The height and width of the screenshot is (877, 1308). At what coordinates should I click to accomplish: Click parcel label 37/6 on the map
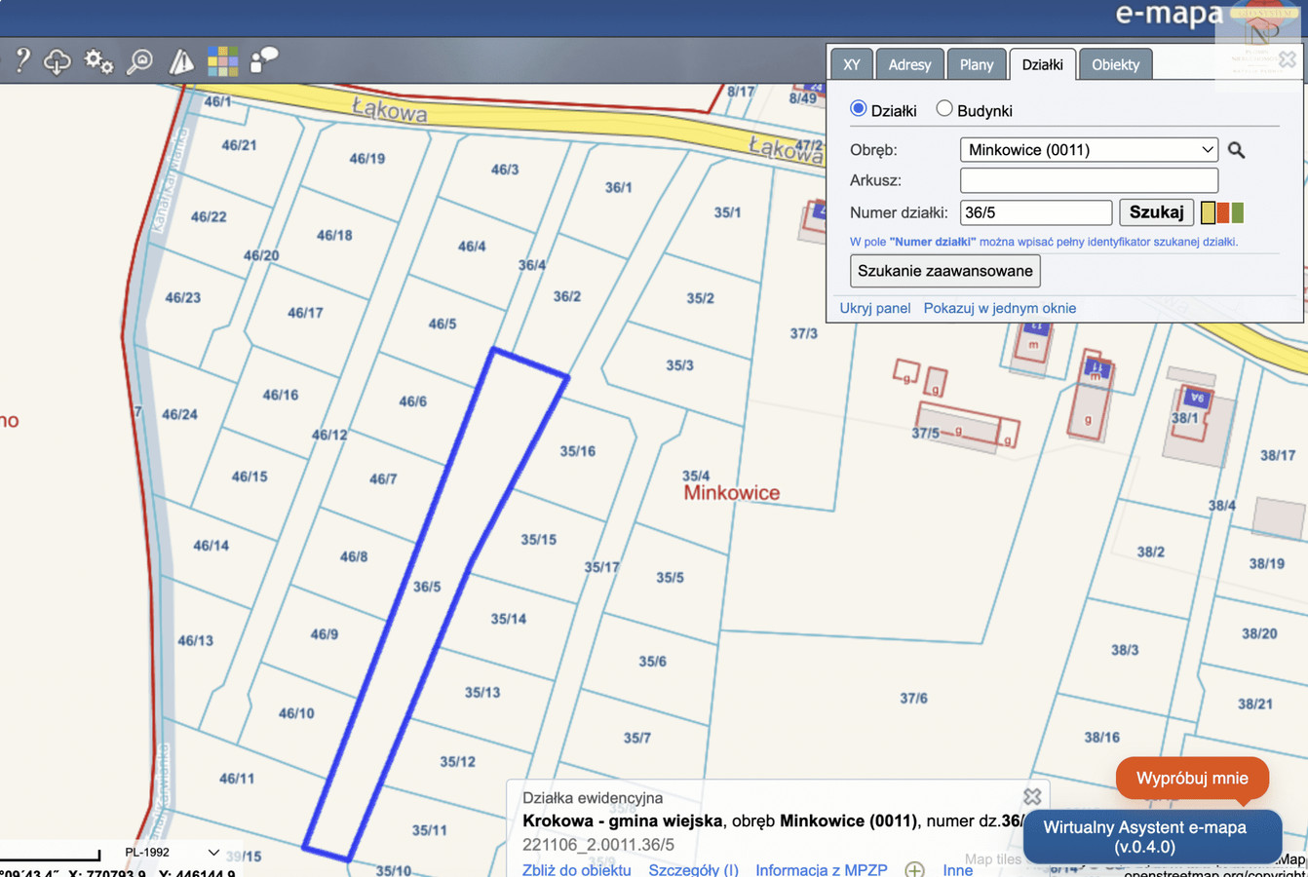913,698
